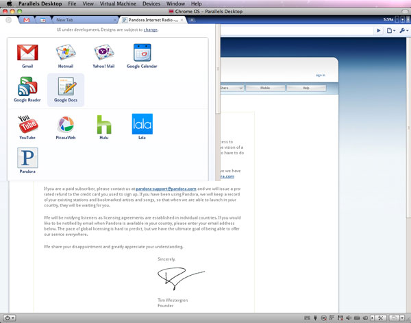Click the app menu vertical scrollbar
Image resolution: width=411 pixels, height=323 pixels.
(218, 69)
